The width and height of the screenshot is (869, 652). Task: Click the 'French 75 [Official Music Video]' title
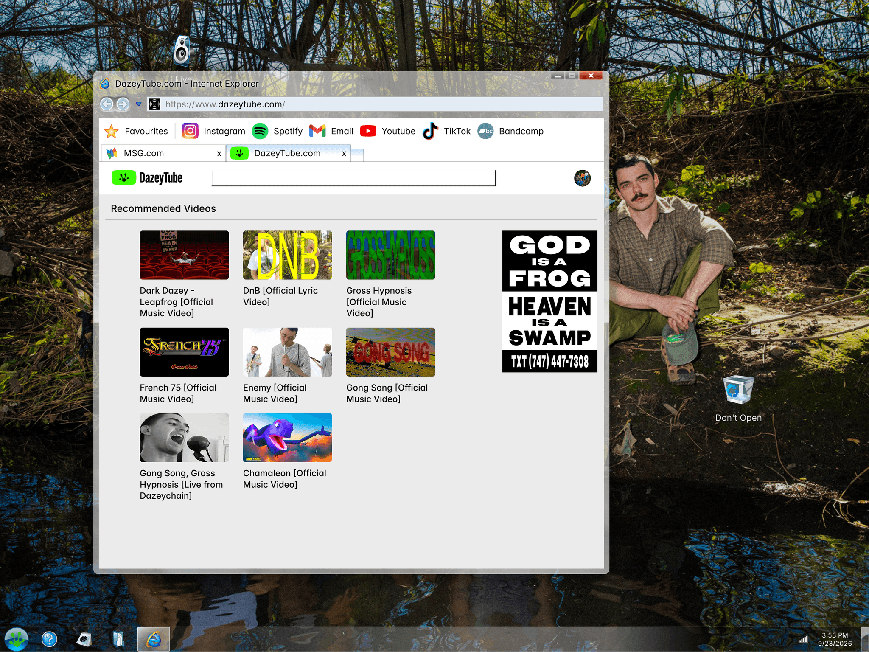coord(178,393)
